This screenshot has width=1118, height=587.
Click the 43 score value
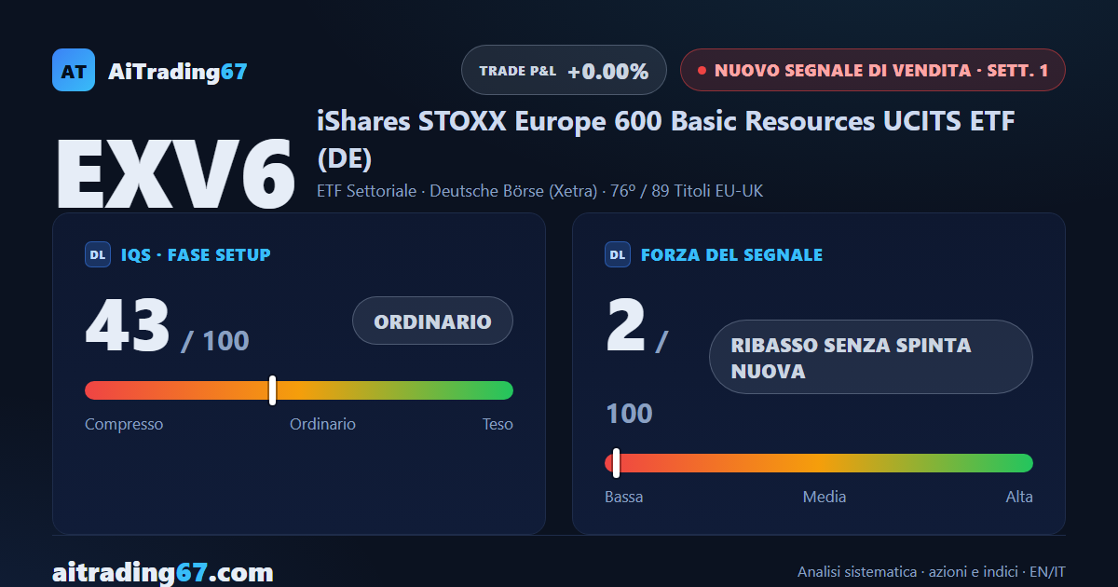tap(128, 326)
